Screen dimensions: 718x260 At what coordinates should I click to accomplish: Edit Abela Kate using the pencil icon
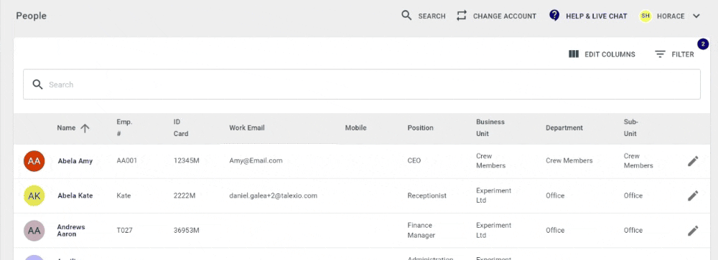pos(693,196)
